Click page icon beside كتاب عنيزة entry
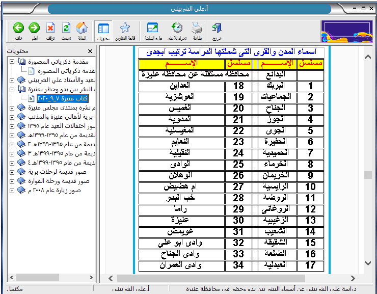This screenshot has height=294, width=377. 31,98
